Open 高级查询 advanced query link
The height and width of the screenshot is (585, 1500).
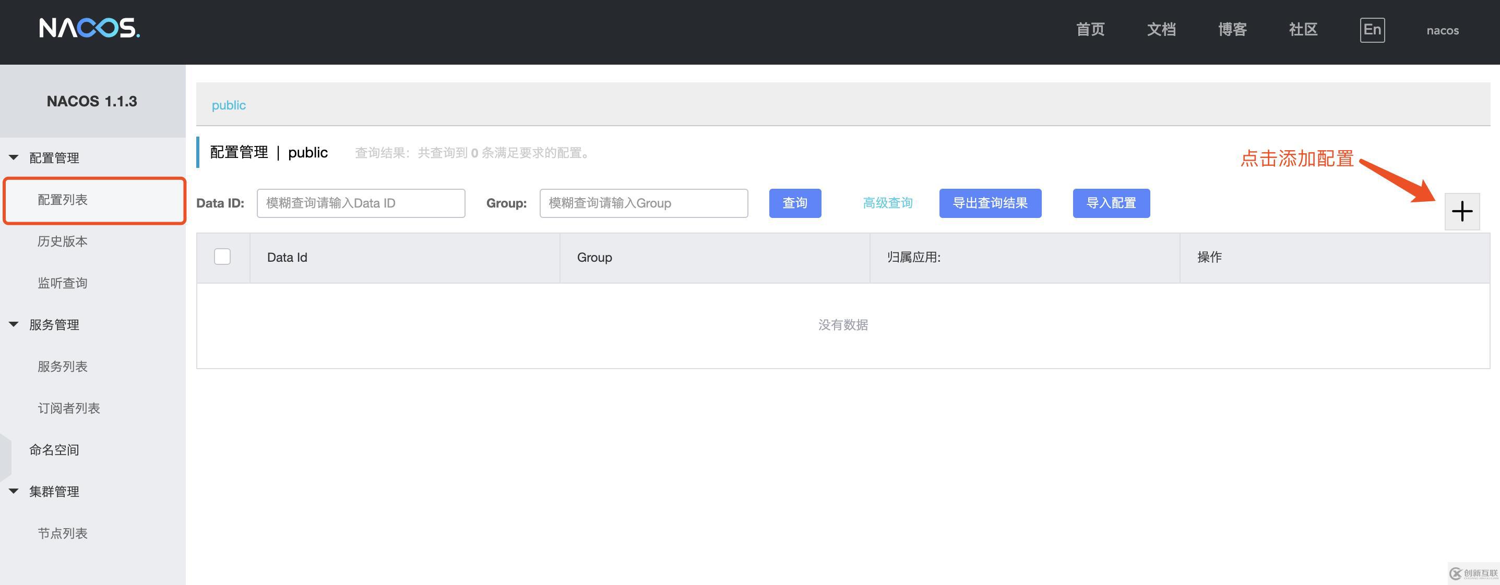click(x=887, y=203)
